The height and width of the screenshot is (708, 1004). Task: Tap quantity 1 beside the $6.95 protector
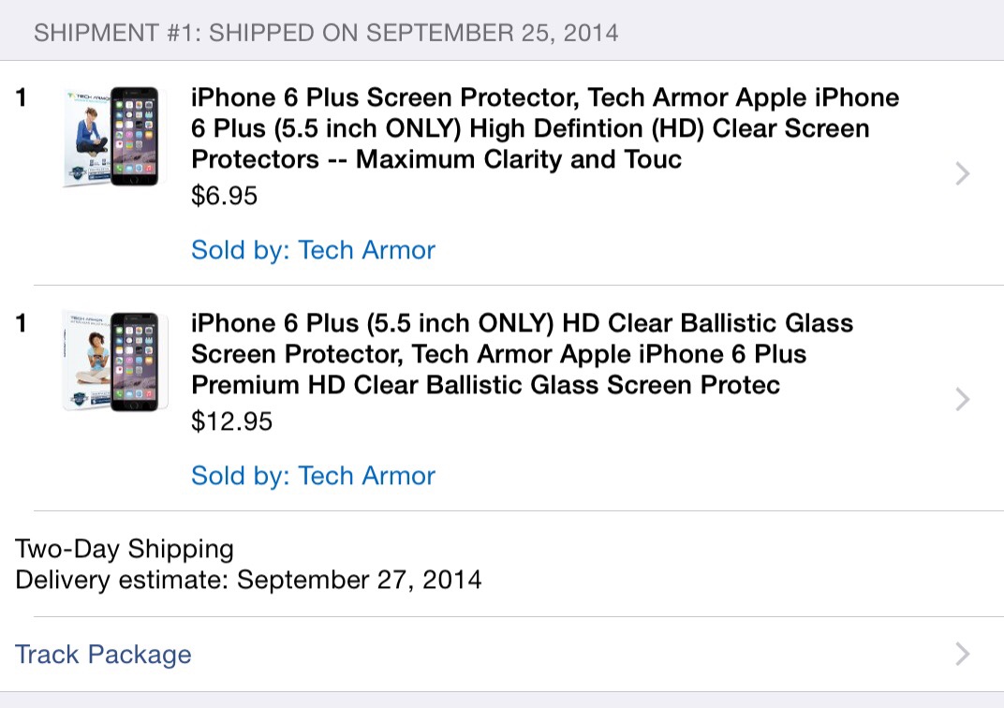tap(22, 97)
